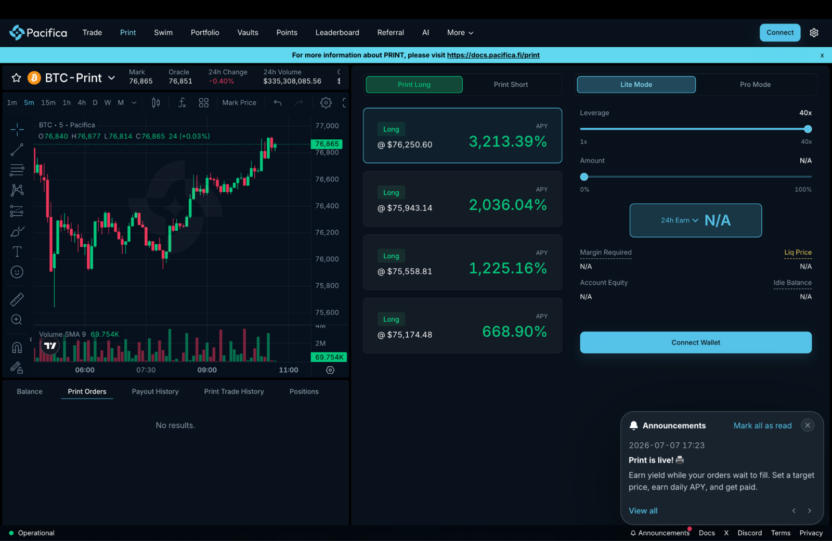Click the Connect Wallet button
Image resolution: width=832 pixels, height=541 pixels.
point(696,342)
